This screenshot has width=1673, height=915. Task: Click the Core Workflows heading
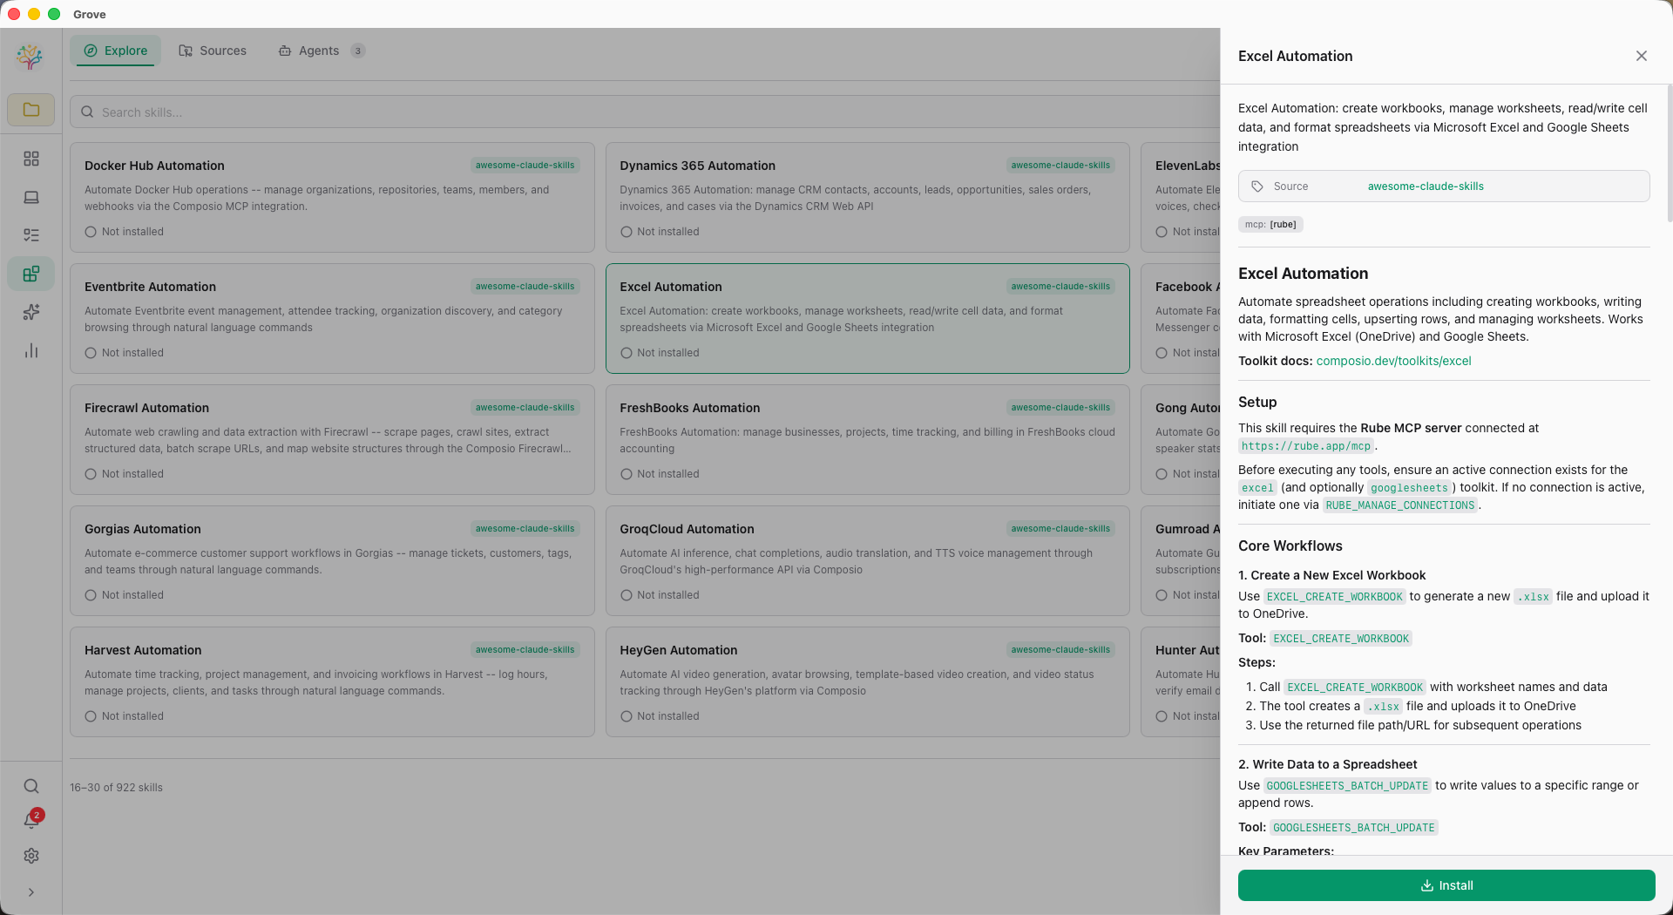[x=1290, y=546]
